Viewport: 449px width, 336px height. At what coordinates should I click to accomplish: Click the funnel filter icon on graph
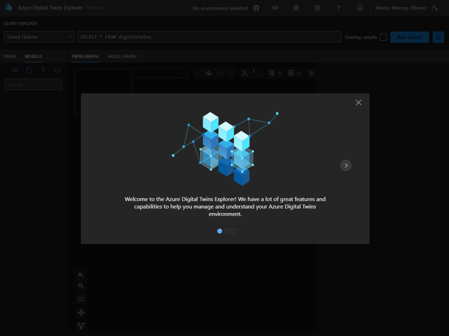pos(81,326)
